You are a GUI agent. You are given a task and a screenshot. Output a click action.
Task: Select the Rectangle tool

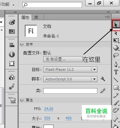116,87
